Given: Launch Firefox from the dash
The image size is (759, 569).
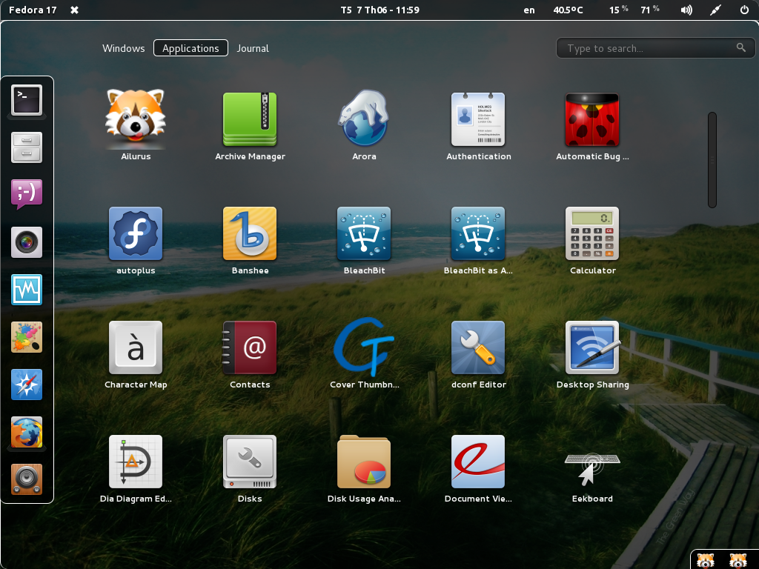Looking at the screenshot, I should [x=27, y=432].
